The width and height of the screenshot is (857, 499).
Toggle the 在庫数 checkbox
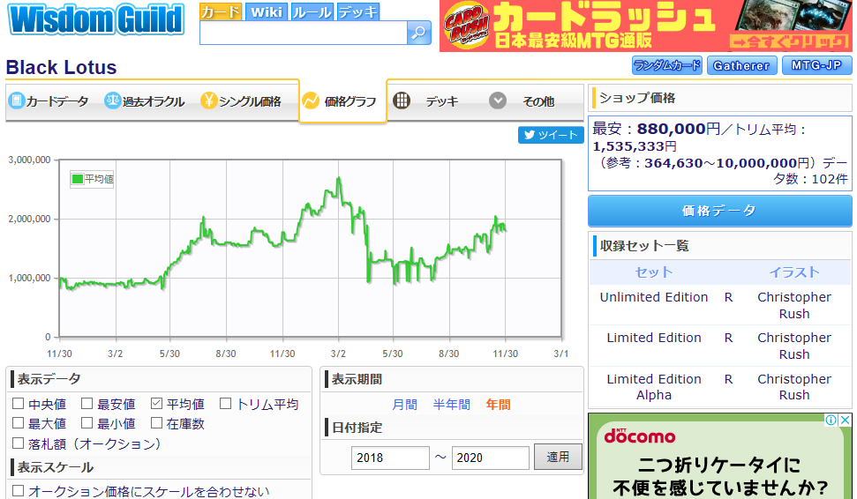pos(156,423)
